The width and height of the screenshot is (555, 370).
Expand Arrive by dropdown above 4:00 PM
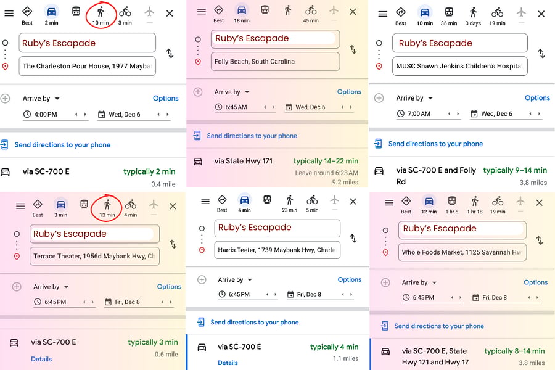point(41,99)
